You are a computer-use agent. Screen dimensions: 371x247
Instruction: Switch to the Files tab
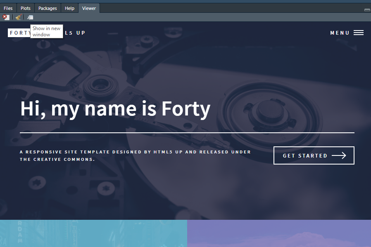coord(8,8)
